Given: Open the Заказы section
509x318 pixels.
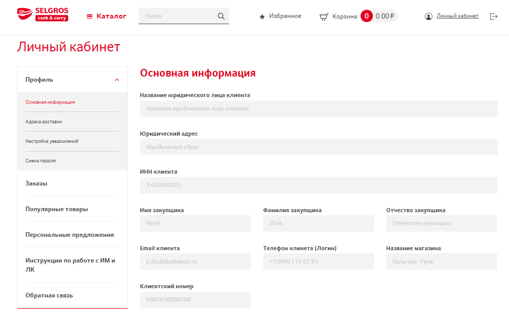Looking at the screenshot, I should (x=36, y=183).
